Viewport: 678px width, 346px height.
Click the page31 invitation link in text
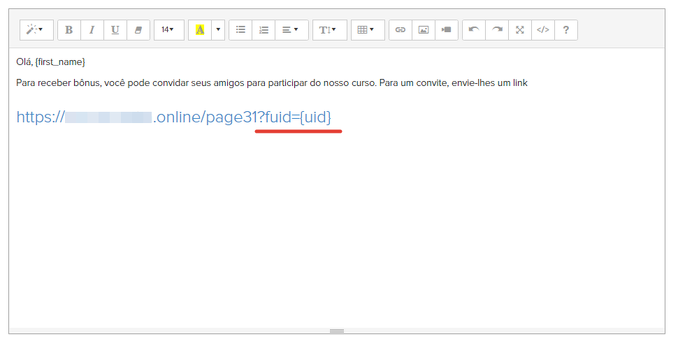(x=173, y=117)
